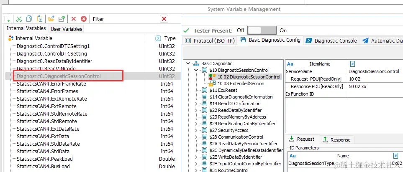Switch to the User Variables tab
This screenshot has width=403, height=172.
pos(66,29)
